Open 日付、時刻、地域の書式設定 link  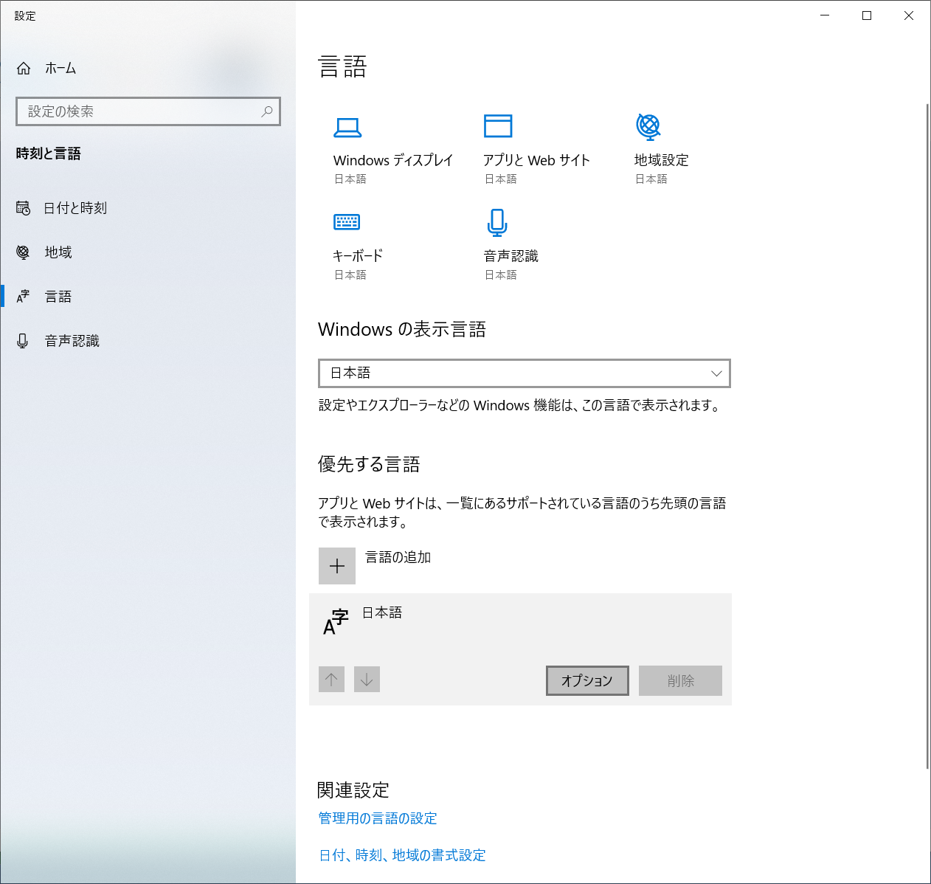point(402,855)
